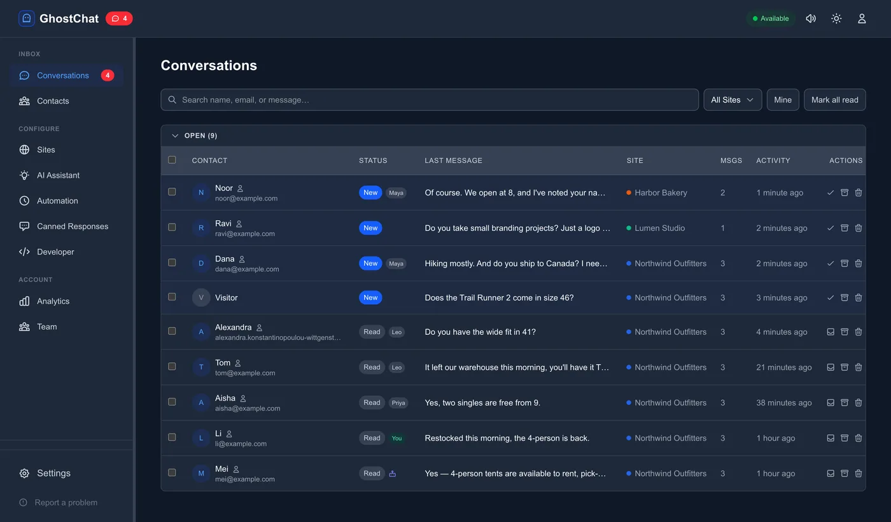The image size is (891, 522).
Task: Open the AI Assistant section
Action: pyautogui.click(x=66, y=175)
